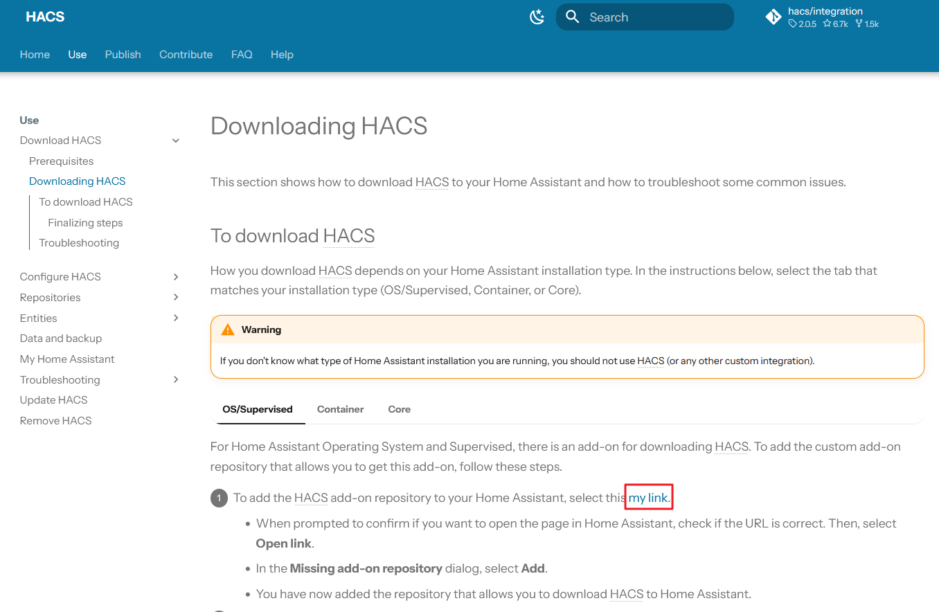Follow the 'my link' hyperlink
939x612 pixels.
click(x=648, y=498)
